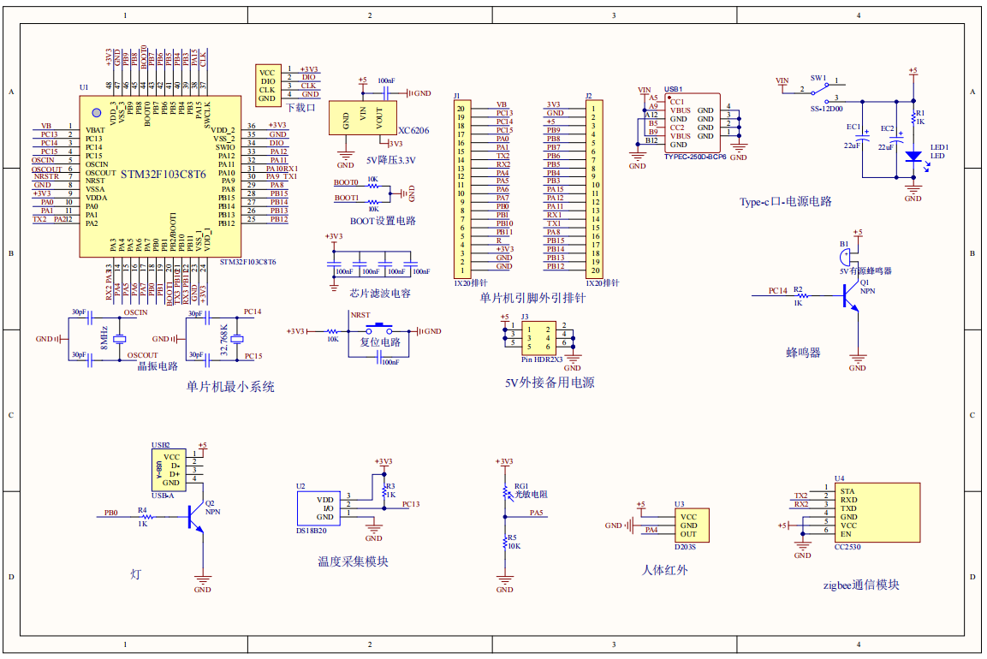
Task: Click row label B on left border
Action: pyautogui.click(x=9, y=252)
